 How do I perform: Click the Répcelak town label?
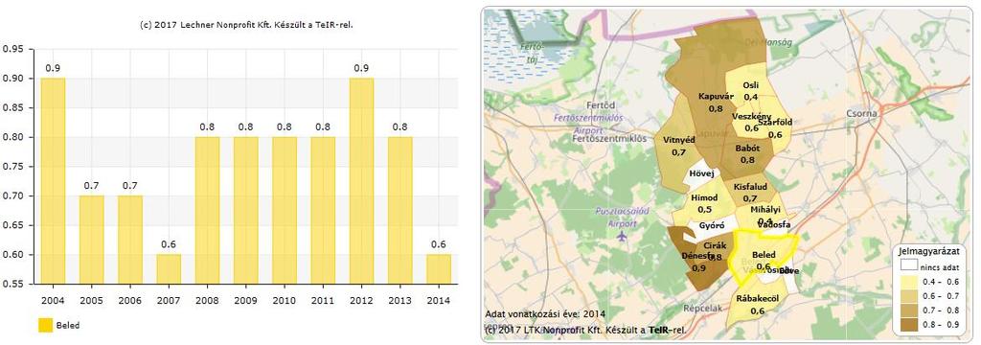(x=701, y=308)
